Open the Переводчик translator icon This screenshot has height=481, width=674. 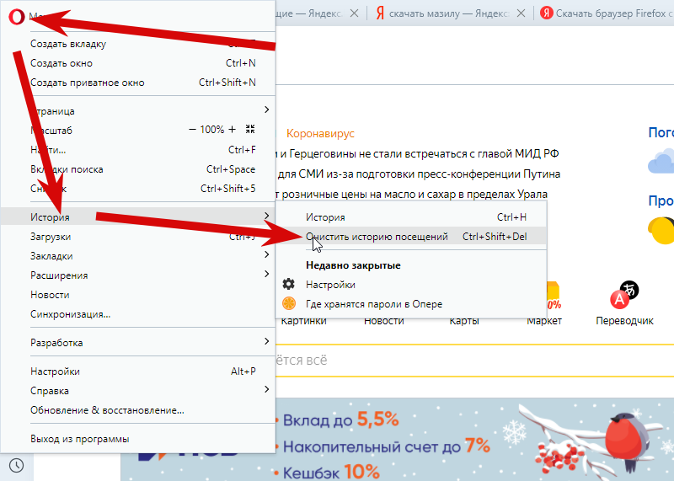[x=624, y=295]
